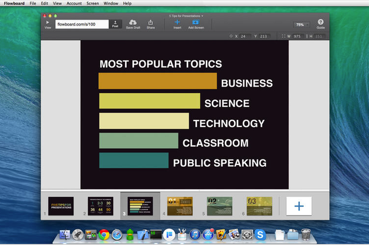Screen dimensions: 369x245
Task: Open Finder from the Dock
Action: (64, 235)
